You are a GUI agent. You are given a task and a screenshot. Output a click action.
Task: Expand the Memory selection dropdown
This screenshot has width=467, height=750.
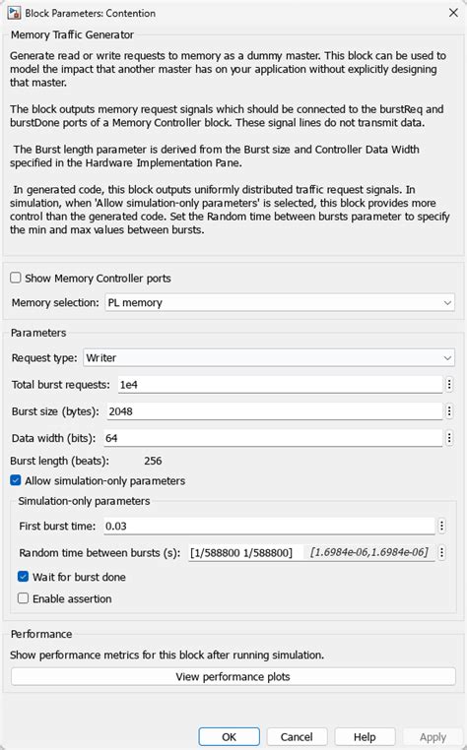coord(280,303)
